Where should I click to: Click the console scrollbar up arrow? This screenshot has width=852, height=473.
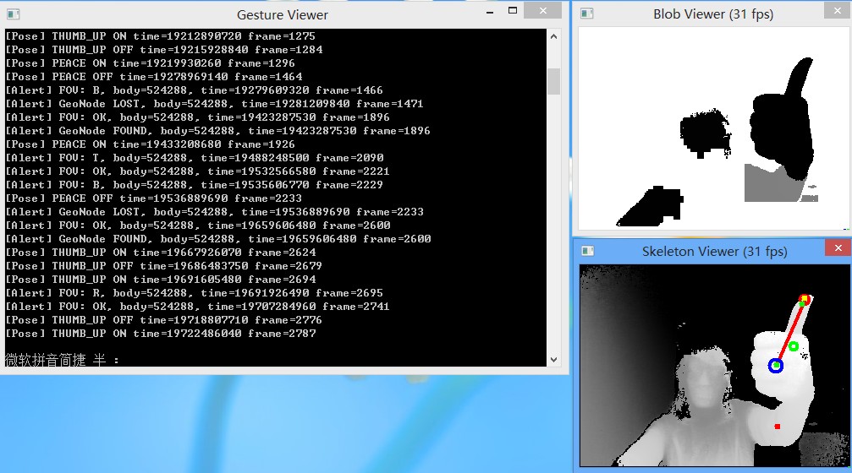click(x=553, y=36)
